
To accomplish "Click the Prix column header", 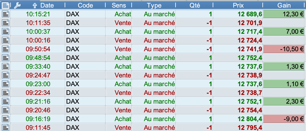I will (x=238, y=5).
